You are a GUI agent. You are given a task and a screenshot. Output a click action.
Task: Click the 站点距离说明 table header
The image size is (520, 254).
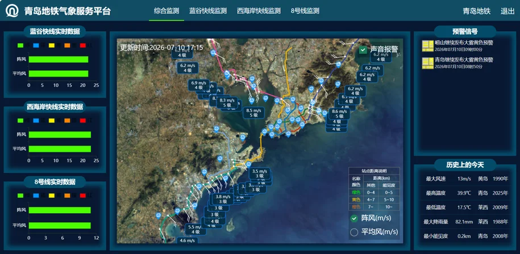(374, 171)
